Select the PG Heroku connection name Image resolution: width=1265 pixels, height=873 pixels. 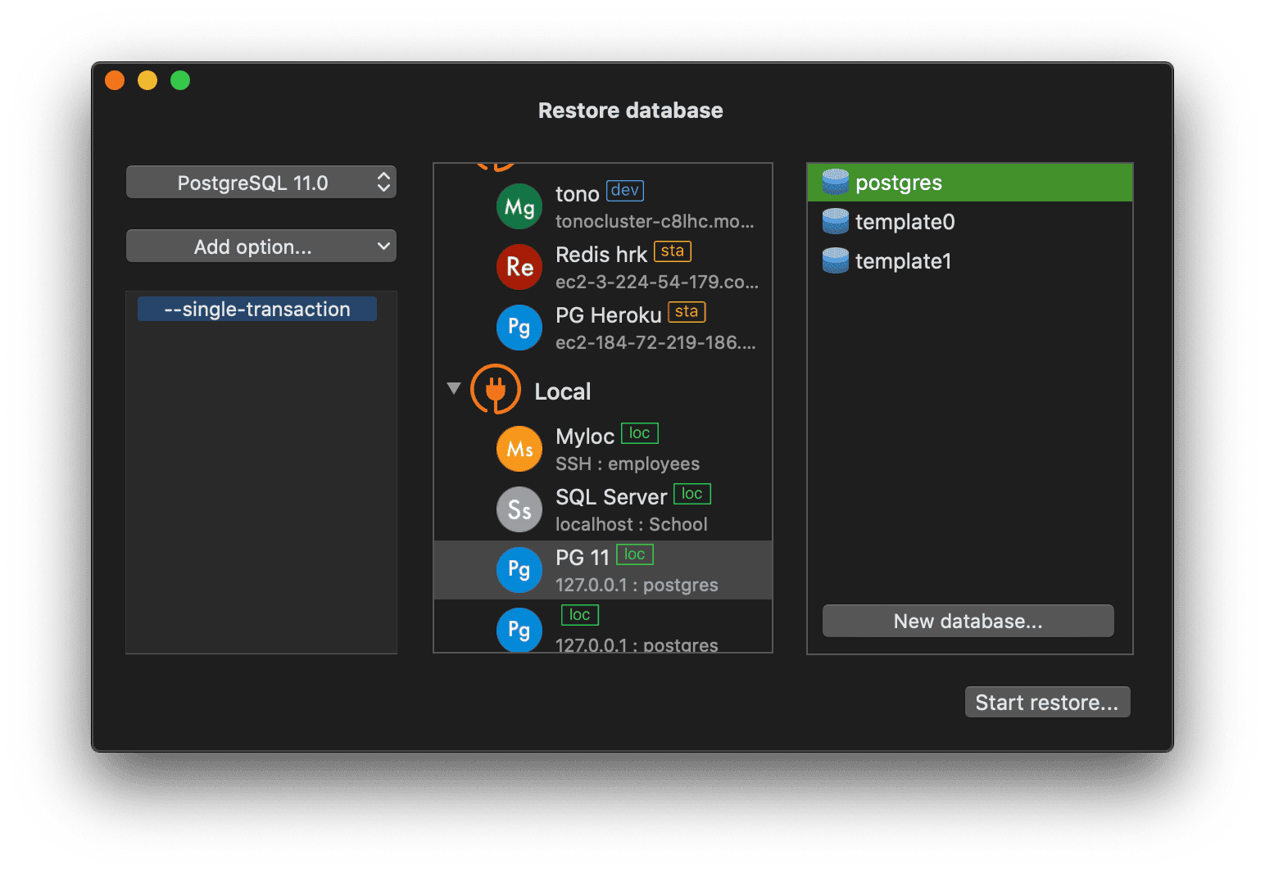pos(609,315)
